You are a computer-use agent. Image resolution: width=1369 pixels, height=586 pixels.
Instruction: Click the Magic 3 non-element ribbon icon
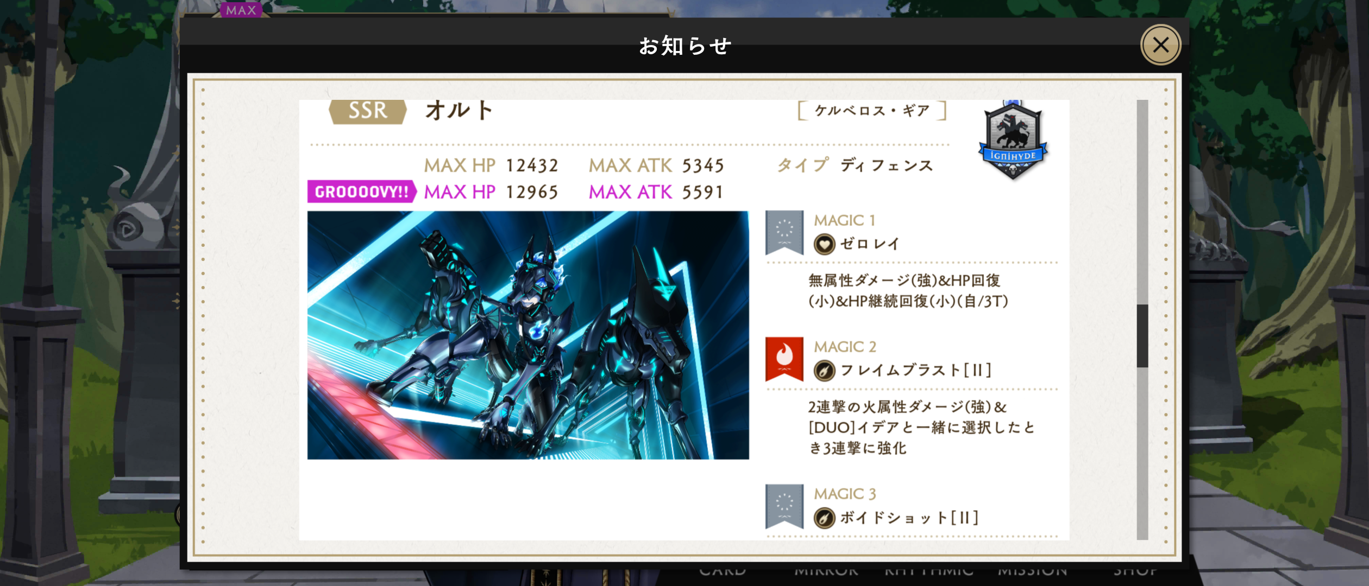[x=784, y=506]
